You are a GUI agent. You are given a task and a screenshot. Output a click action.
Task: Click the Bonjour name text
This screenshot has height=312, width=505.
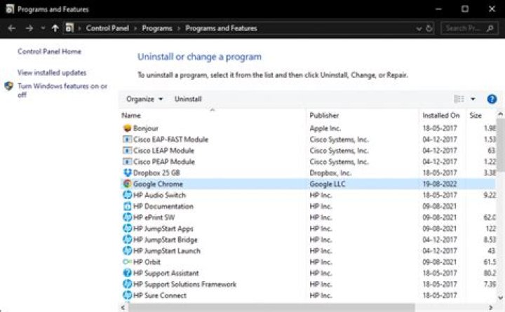pos(146,128)
